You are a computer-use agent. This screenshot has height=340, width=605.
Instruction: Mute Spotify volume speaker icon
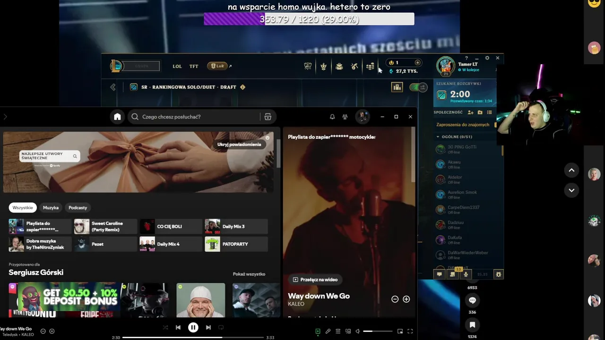(x=358, y=331)
